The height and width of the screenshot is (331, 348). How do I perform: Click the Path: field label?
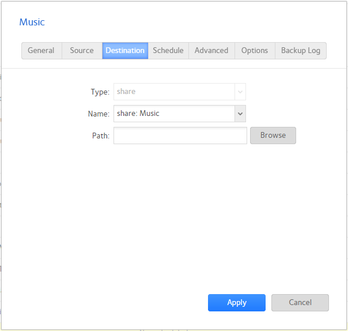(x=100, y=136)
